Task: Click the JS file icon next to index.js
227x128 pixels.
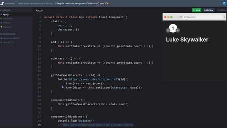Action: click(x=1, y=23)
